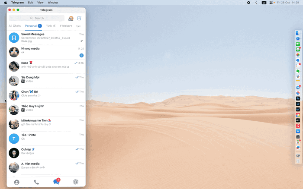
Task: Open the Chan Bé chat
Action: [46, 95]
